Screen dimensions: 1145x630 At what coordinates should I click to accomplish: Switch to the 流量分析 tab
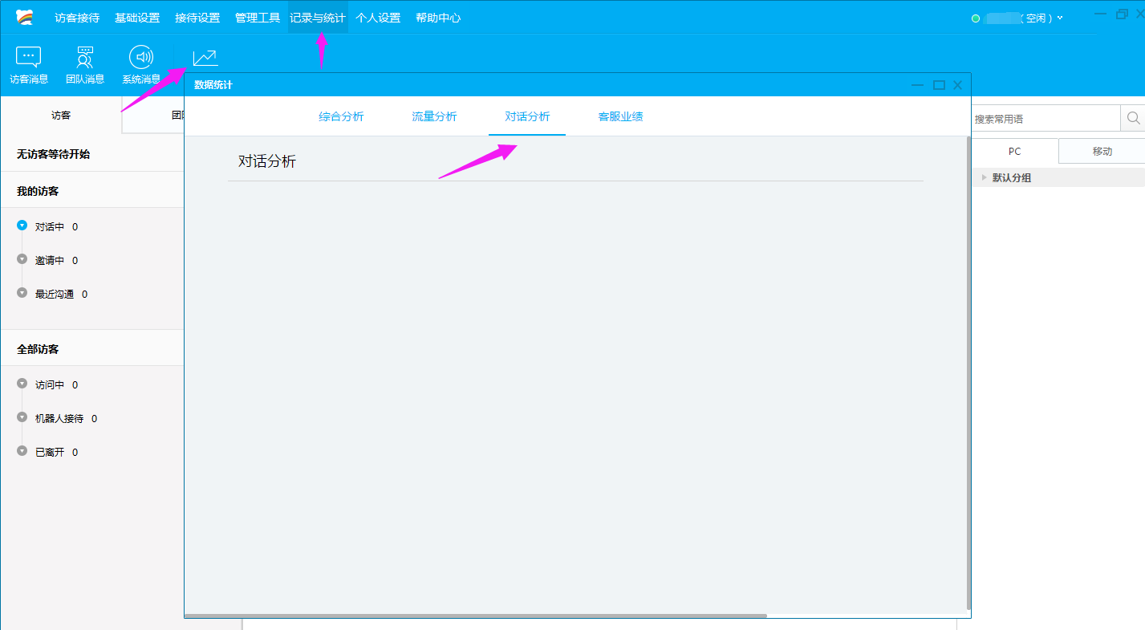tap(434, 116)
